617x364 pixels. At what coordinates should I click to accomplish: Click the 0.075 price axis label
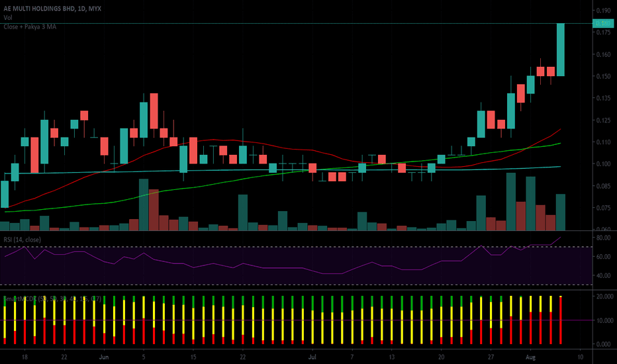[x=603, y=208]
